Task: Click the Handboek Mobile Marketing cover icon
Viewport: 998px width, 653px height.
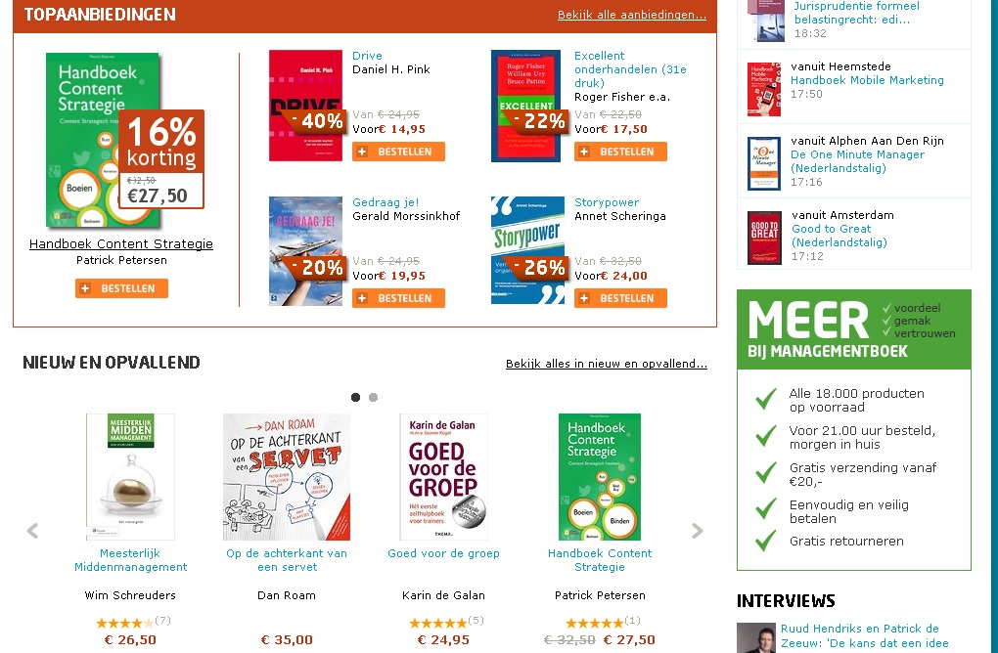Action: click(x=764, y=89)
